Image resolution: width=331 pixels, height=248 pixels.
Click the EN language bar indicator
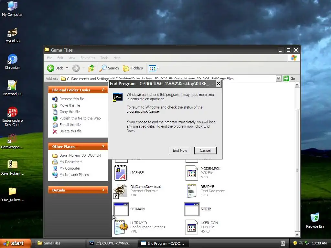283,243
